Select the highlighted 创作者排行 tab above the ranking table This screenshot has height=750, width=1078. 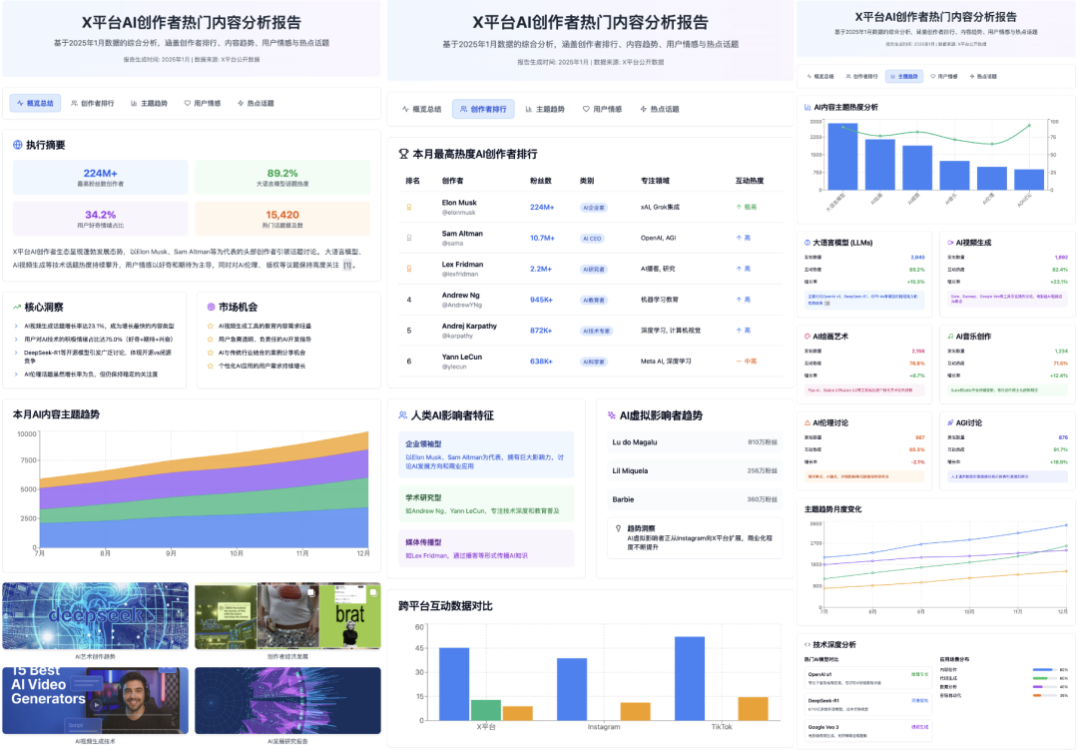(483, 110)
